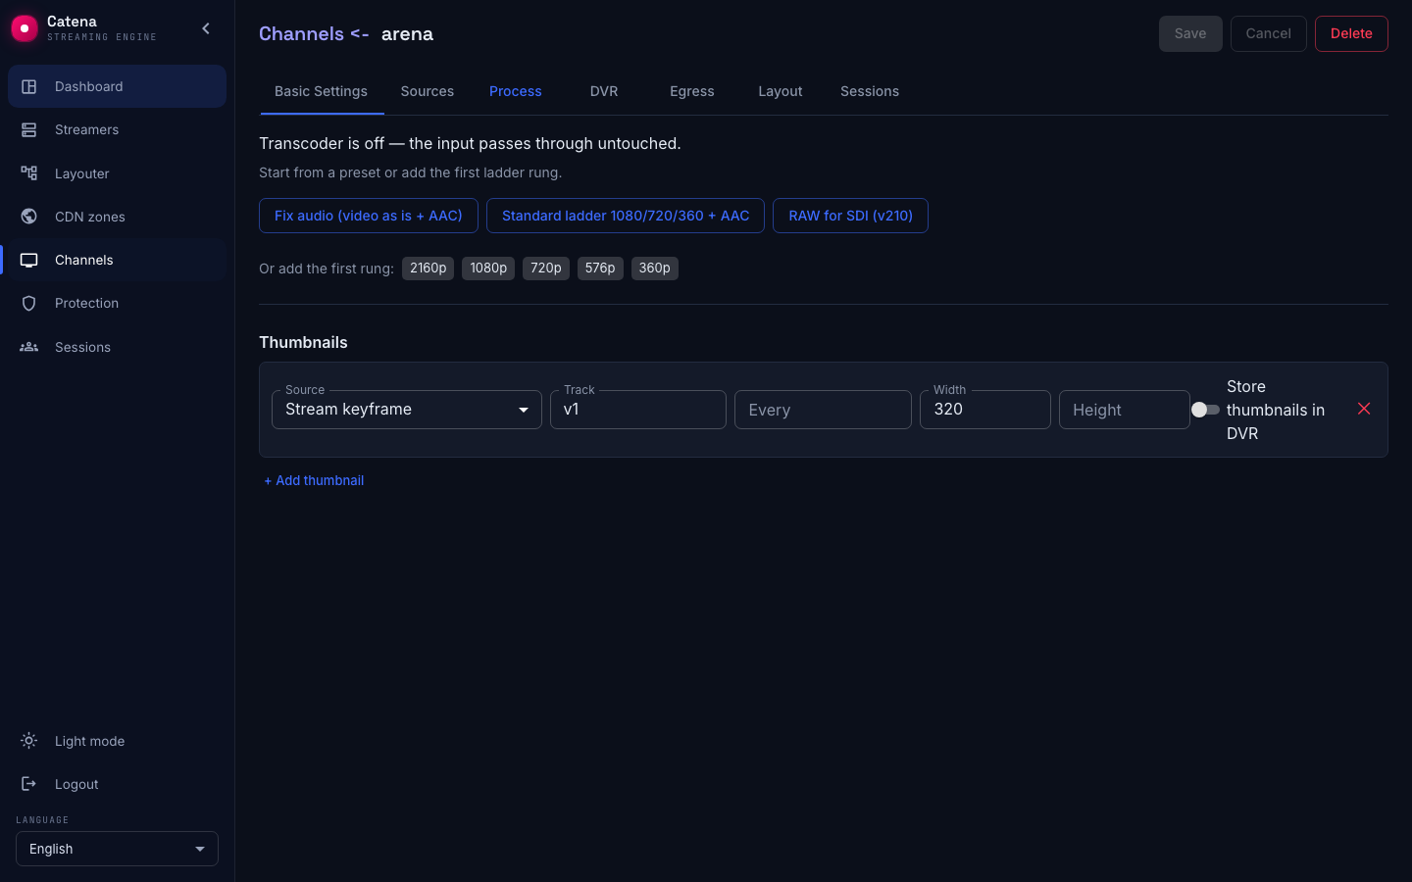This screenshot has height=882, width=1412.
Task: Open Protection in the sidebar
Action: (117, 303)
